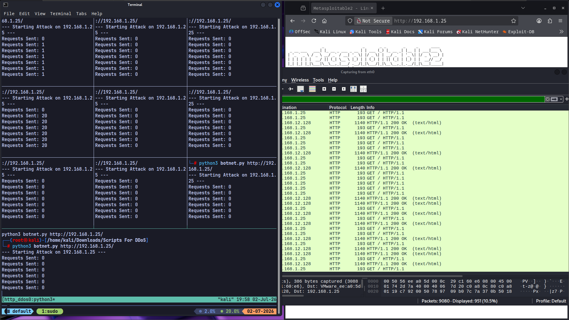
Task: Click Not Secure site info badge
Action: coord(373,21)
